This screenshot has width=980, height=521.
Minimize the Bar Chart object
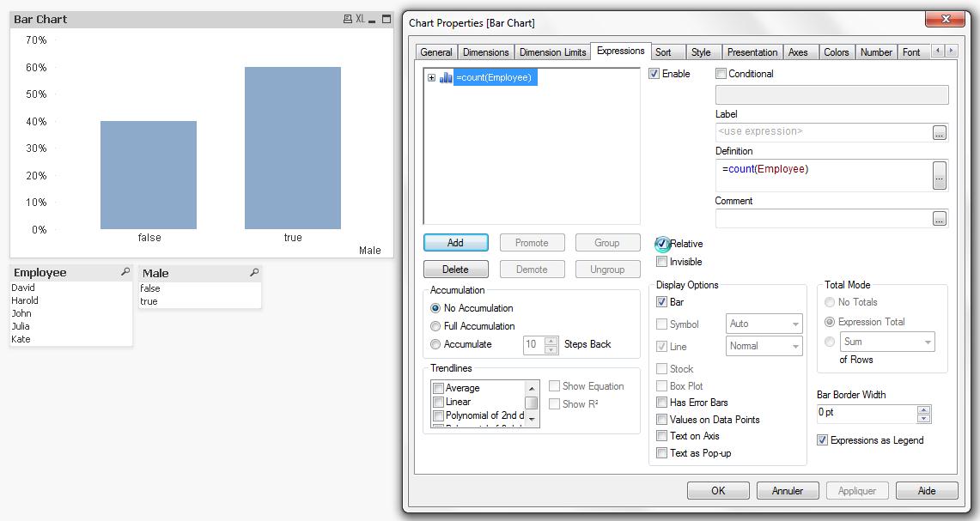coord(372,21)
